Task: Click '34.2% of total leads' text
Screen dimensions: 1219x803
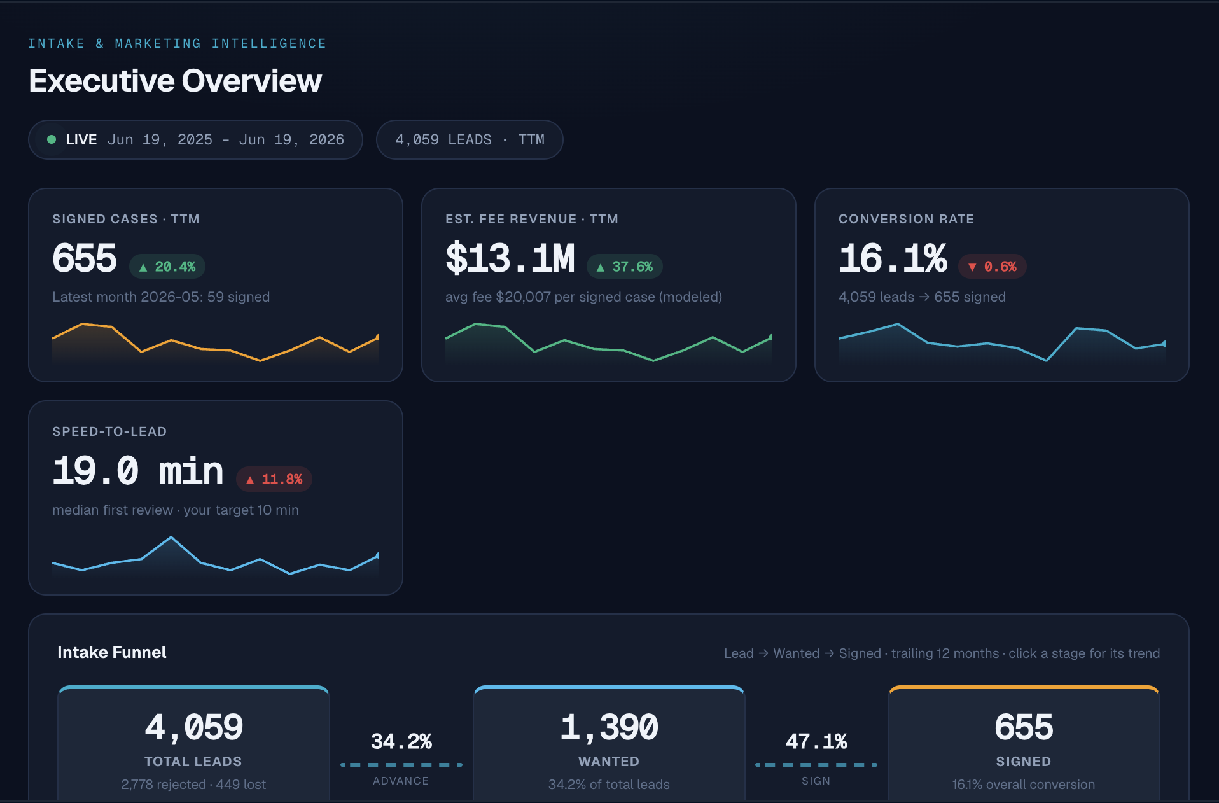Action: point(609,785)
